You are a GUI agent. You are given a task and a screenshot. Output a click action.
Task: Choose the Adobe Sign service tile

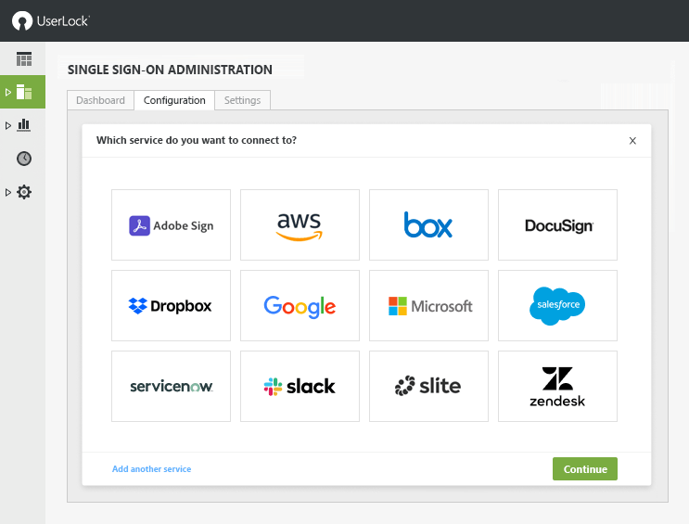click(x=171, y=225)
